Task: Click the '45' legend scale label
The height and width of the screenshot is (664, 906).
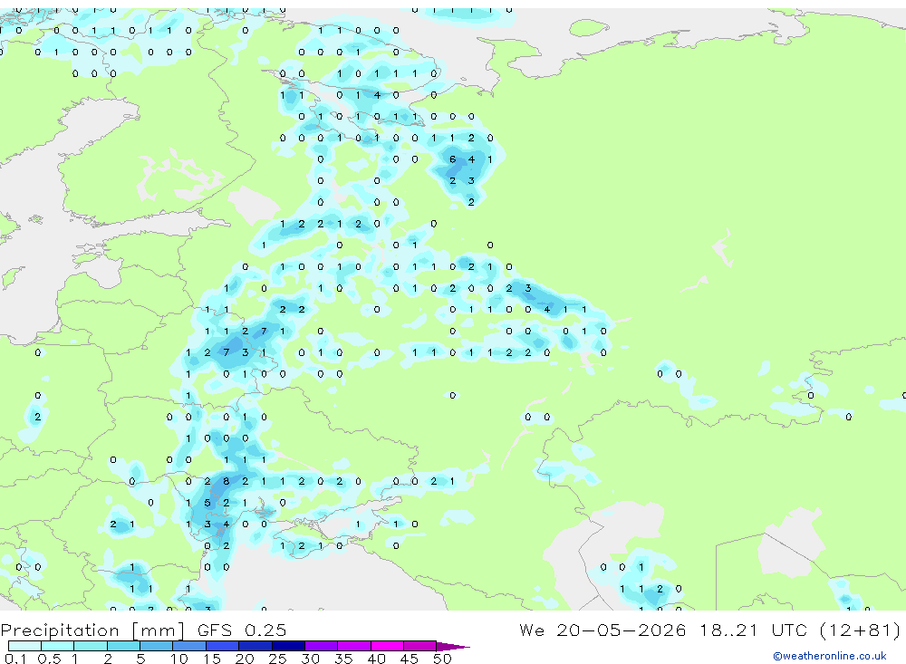Action: 410,659
